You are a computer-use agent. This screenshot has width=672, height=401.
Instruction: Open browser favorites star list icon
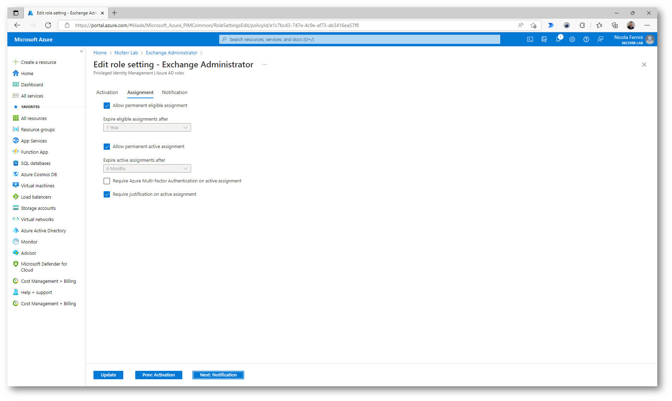pos(599,25)
